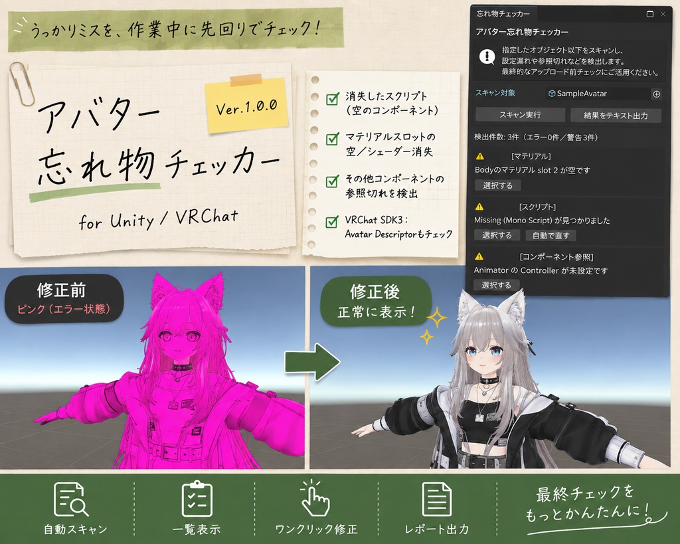The height and width of the screenshot is (544, 680).
Task: Click the warning icon beside [マテリアル]
Action: [479, 156]
